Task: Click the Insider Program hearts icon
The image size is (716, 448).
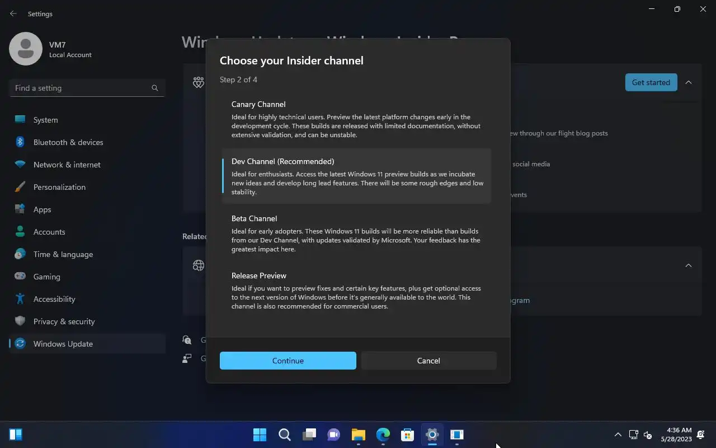Action: pyautogui.click(x=199, y=83)
